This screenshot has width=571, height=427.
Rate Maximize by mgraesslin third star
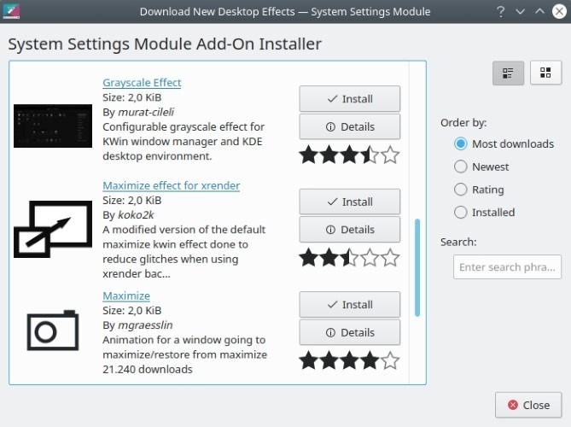pos(350,360)
